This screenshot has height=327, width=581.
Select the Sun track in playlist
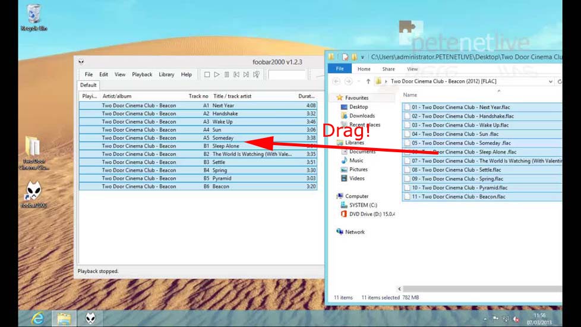pyautogui.click(x=198, y=130)
